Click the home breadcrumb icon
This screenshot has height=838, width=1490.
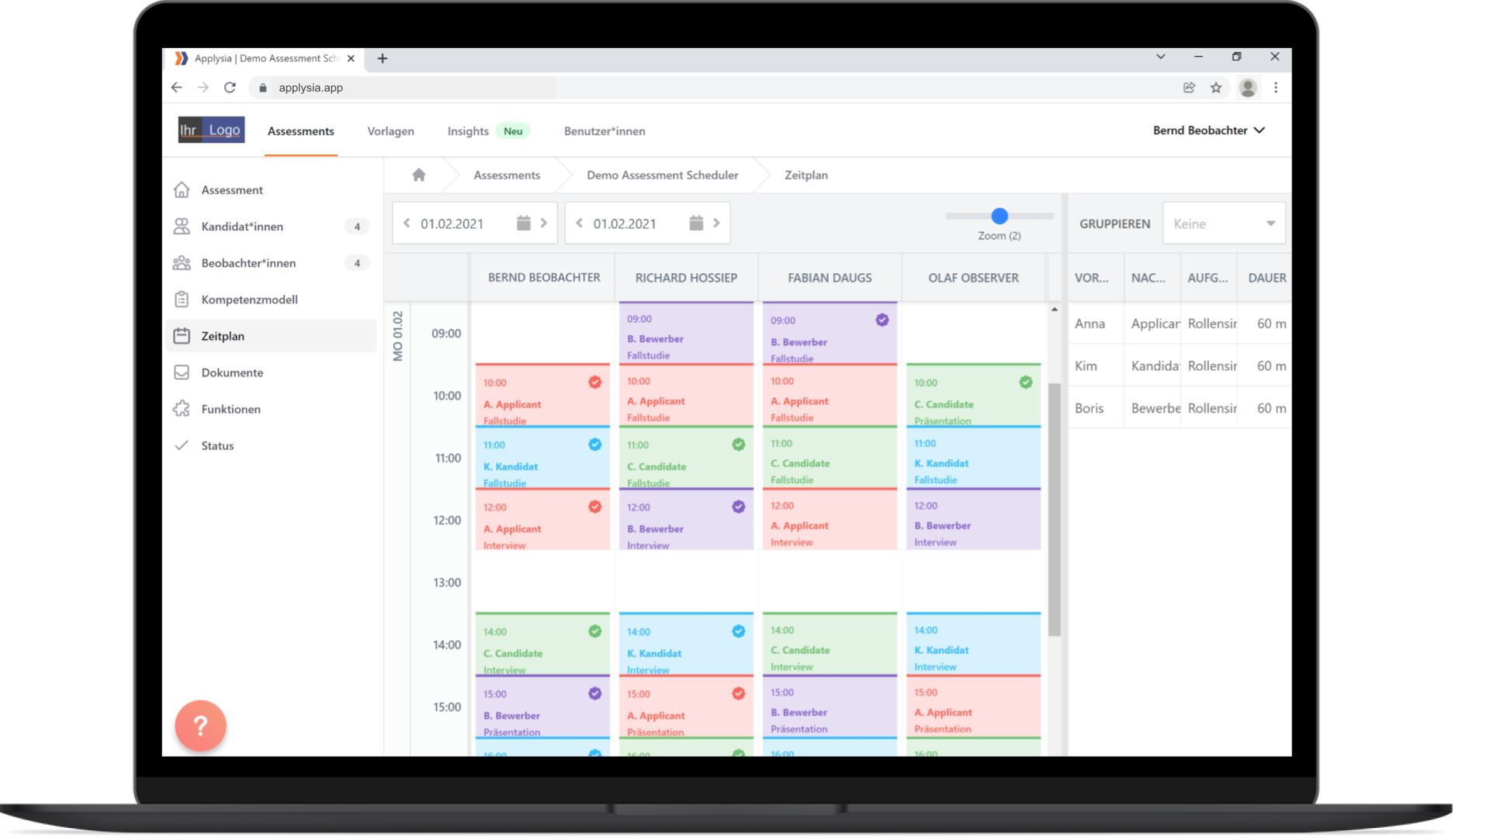click(x=419, y=175)
